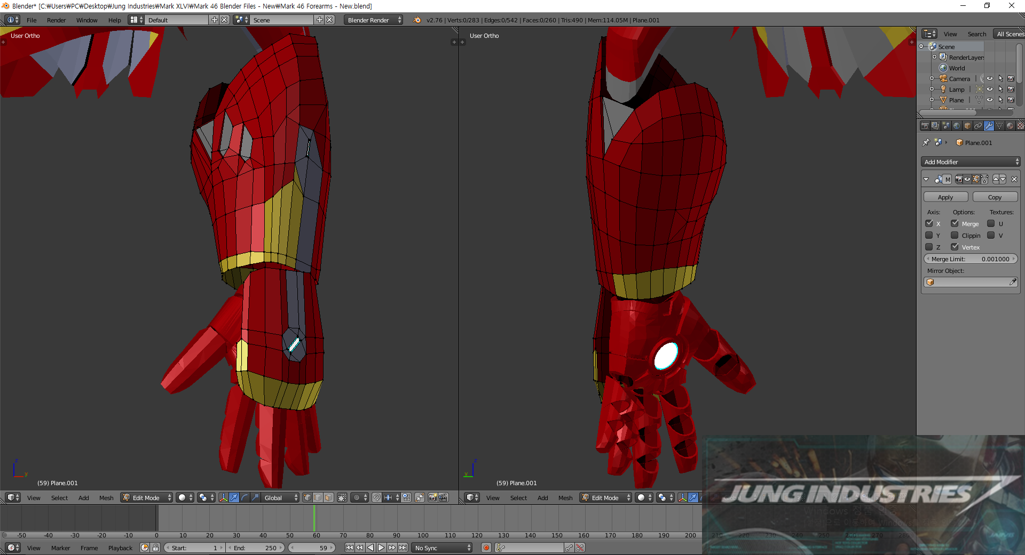This screenshot has width=1025, height=555.
Task: Enable the scale manipulator icon
Action: (255, 497)
